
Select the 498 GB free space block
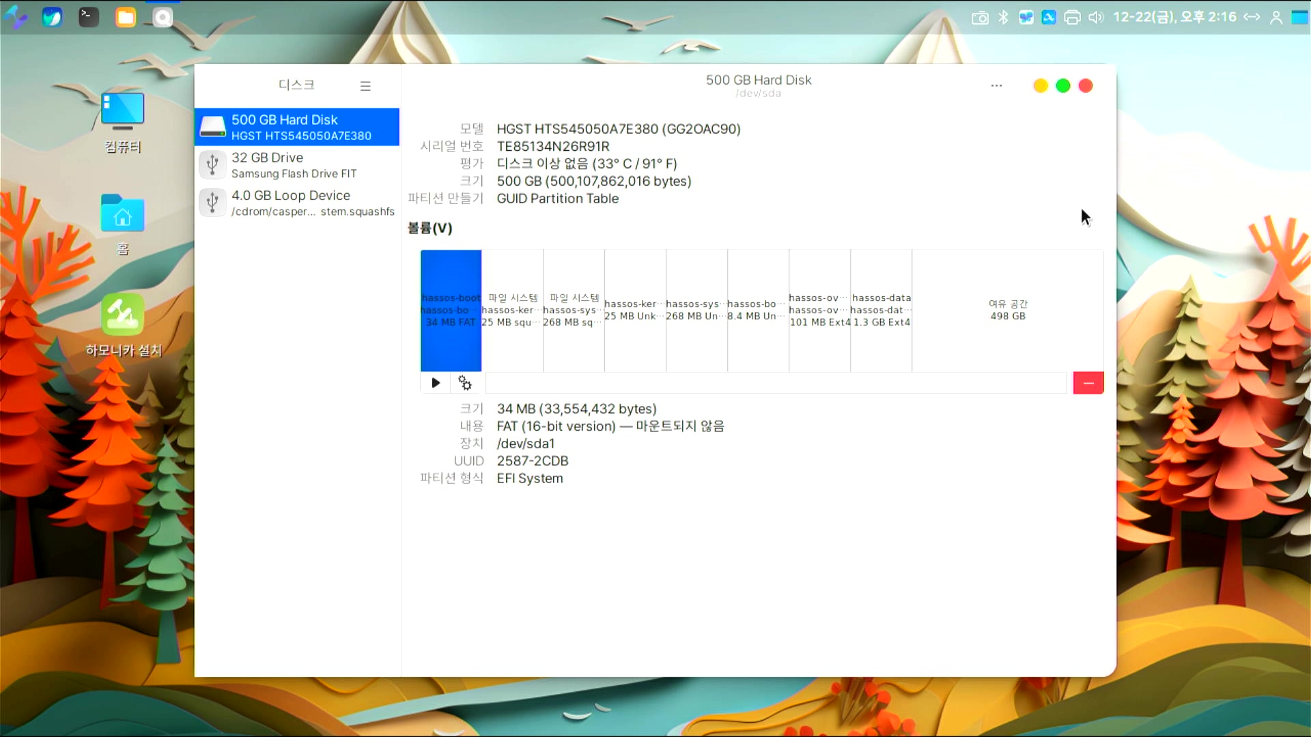coord(1008,310)
